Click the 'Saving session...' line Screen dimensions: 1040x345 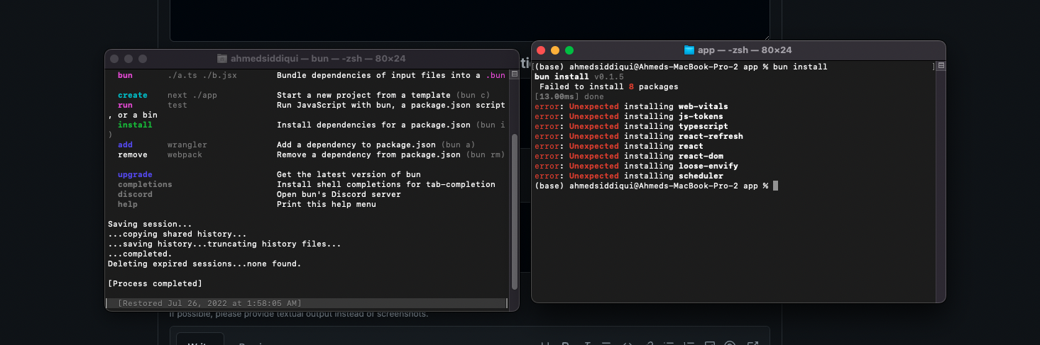tap(150, 224)
